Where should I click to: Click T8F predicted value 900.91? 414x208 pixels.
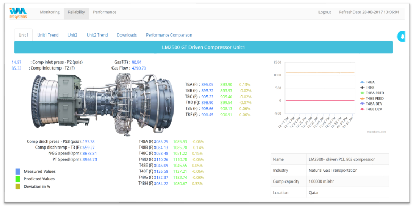click(226, 115)
